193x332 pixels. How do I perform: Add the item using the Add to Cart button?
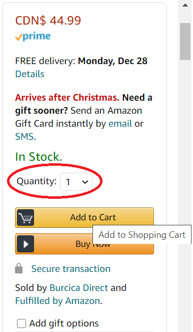tap(84, 217)
